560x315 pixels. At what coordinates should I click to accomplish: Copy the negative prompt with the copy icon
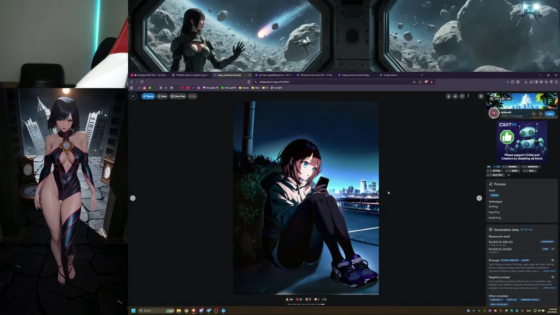pyautogui.click(x=553, y=277)
